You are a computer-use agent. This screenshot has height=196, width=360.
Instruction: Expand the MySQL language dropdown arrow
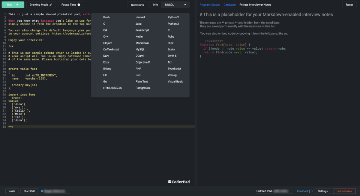185,4
